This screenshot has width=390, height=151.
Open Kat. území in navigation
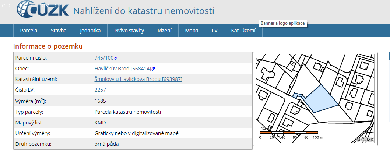243,31
